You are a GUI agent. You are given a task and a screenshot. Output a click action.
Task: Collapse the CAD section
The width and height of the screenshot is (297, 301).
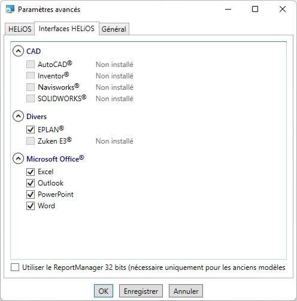point(18,51)
